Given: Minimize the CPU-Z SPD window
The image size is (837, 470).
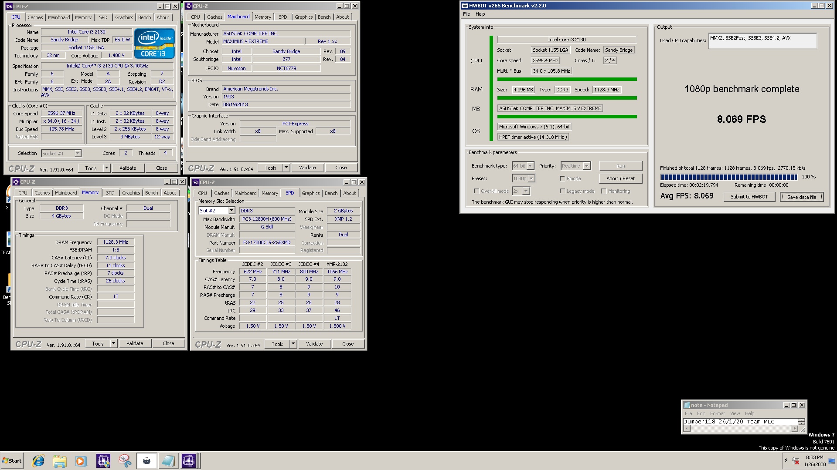Looking at the screenshot, I should (347, 182).
